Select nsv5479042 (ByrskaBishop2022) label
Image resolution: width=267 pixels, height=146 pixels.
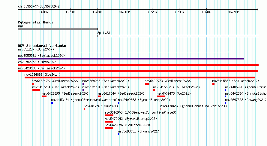131,119
